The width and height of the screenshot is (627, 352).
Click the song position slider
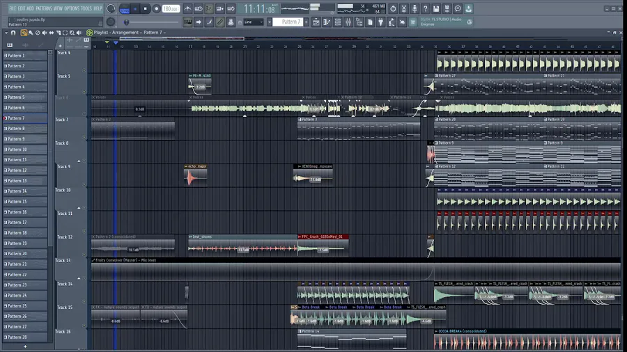click(x=152, y=22)
